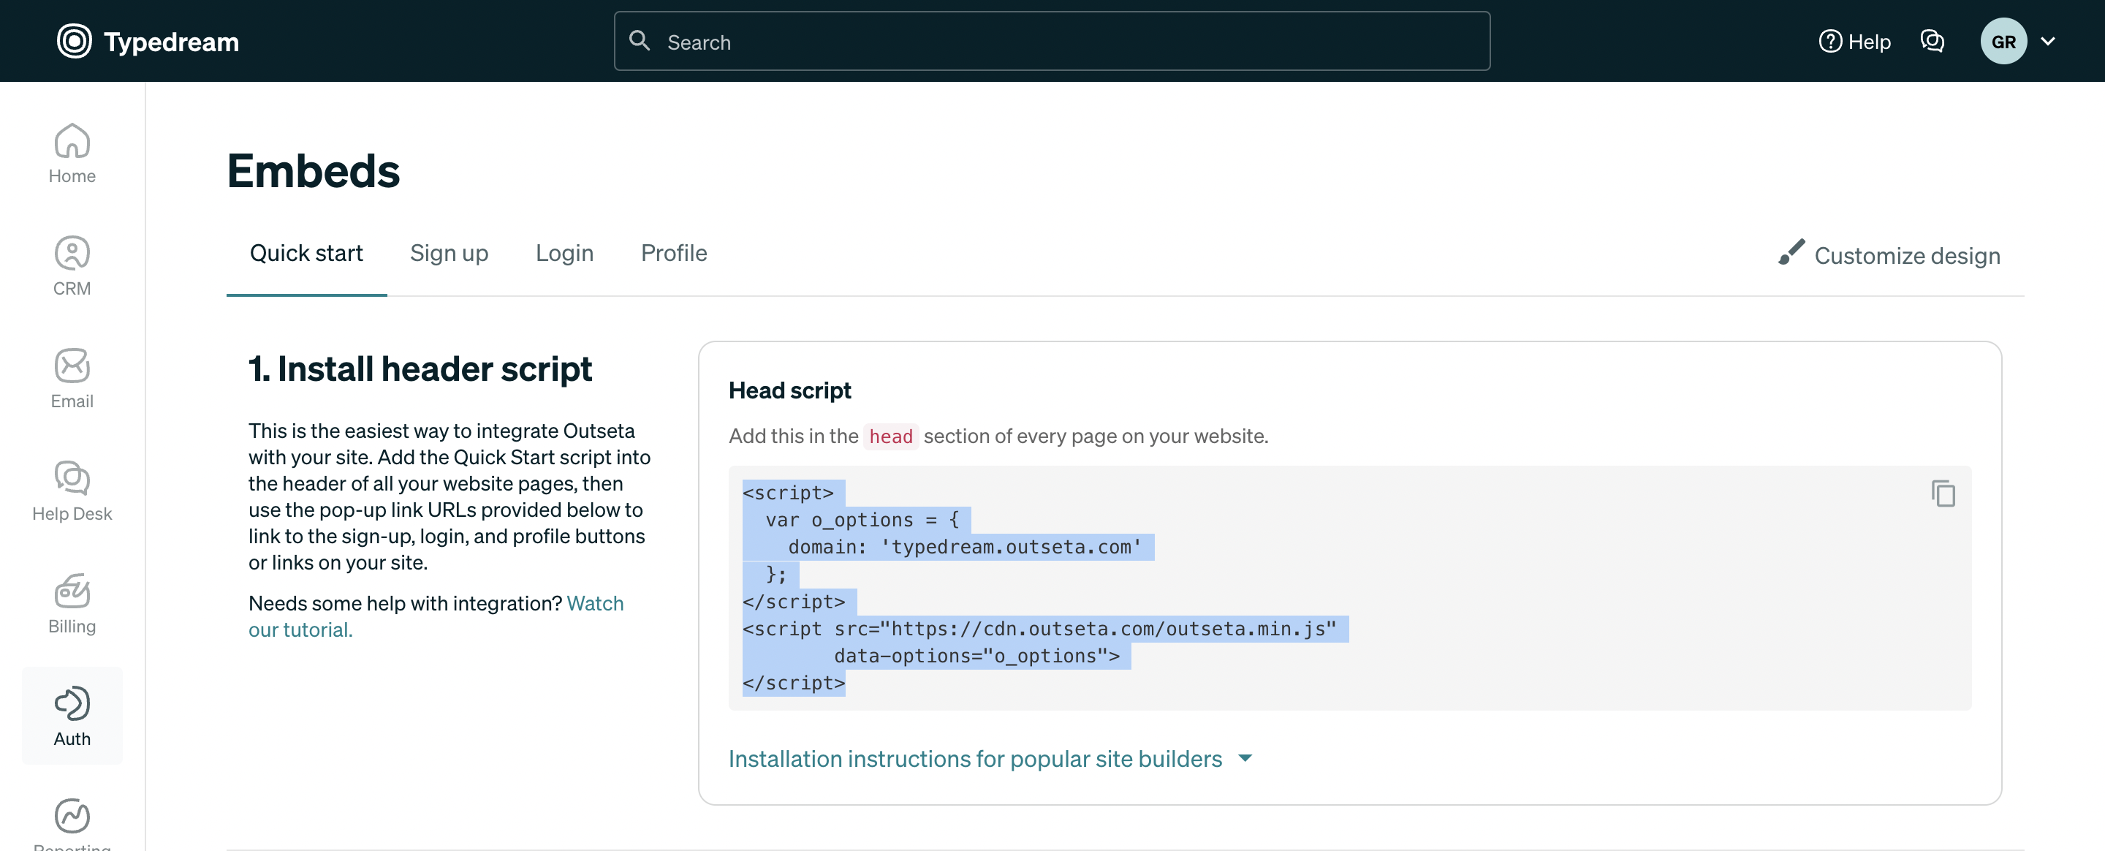This screenshot has width=2105, height=851.
Task: Expand the account menu chevron
Action: [x=2048, y=41]
